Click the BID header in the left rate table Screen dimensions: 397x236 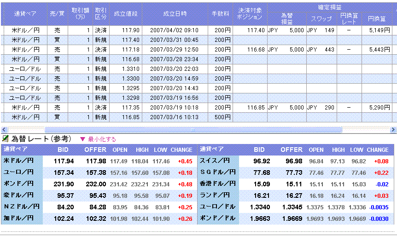coord(64,150)
